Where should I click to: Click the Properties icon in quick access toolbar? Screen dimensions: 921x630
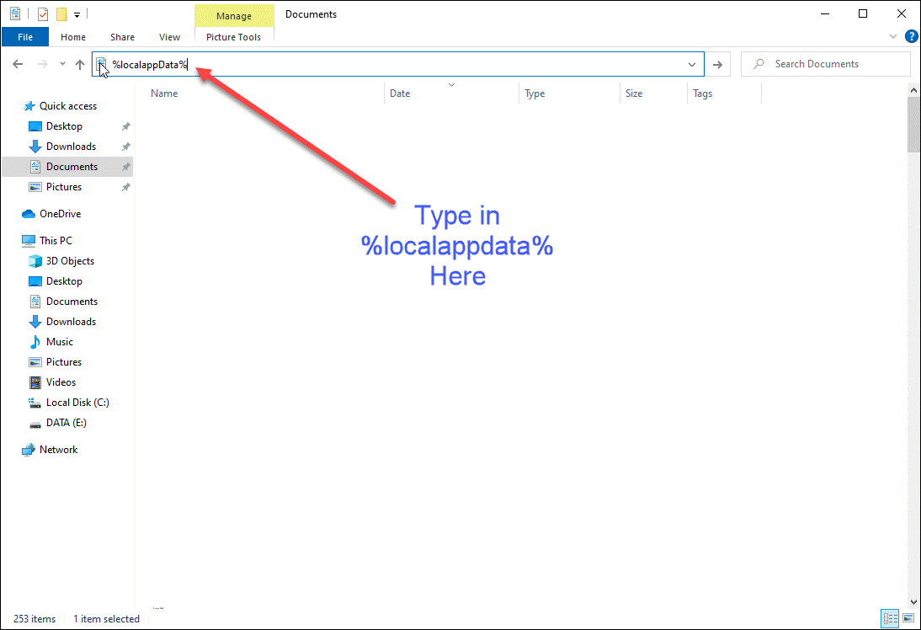pos(43,13)
